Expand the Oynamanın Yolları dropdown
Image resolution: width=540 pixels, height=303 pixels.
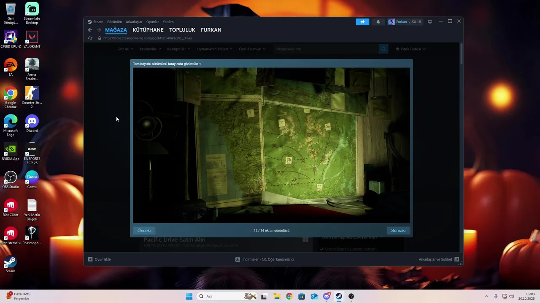click(215, 49)
